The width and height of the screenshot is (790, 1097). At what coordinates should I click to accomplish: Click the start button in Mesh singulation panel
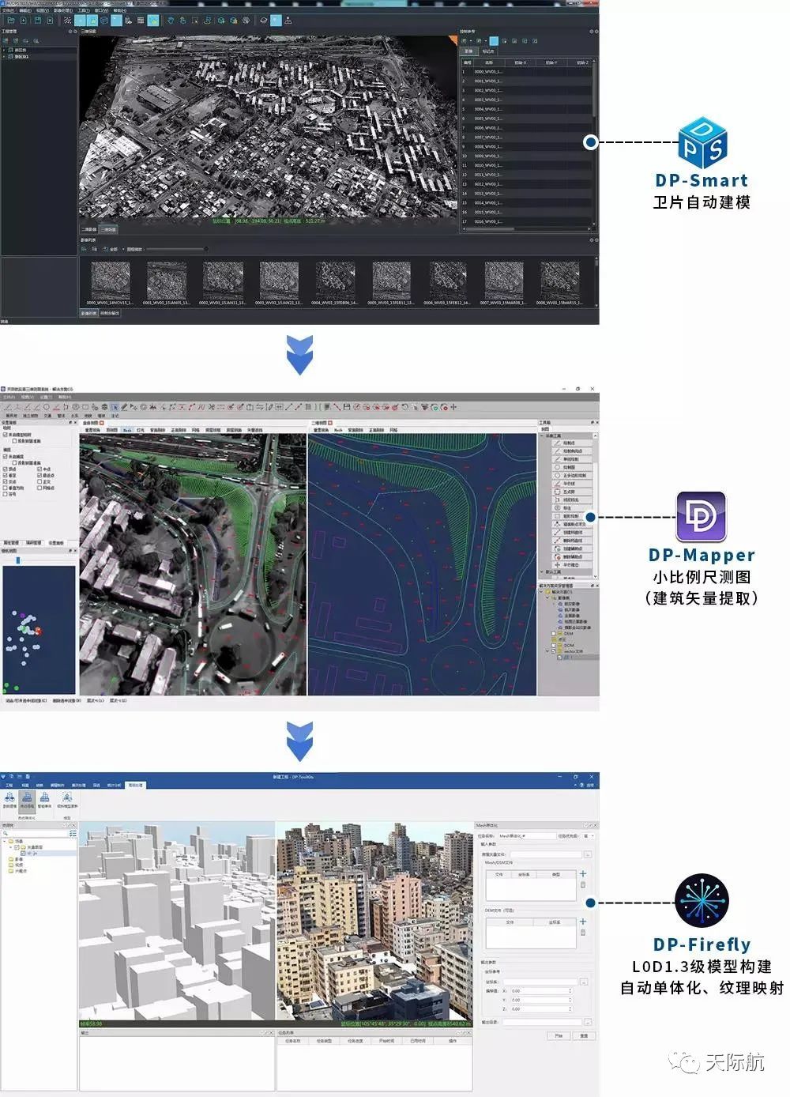(x=559, y=1035)
